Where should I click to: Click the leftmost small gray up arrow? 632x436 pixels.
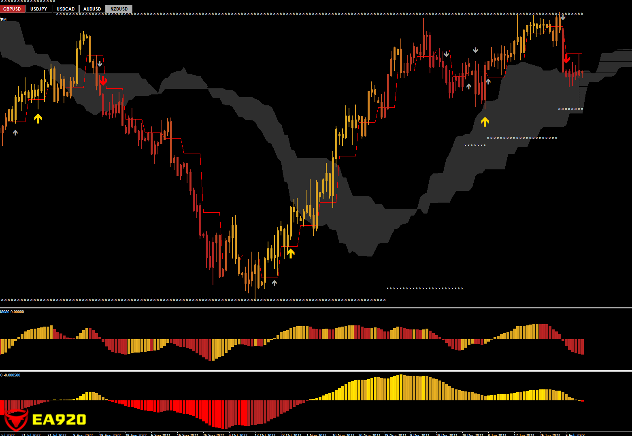(x=15, y=133)
